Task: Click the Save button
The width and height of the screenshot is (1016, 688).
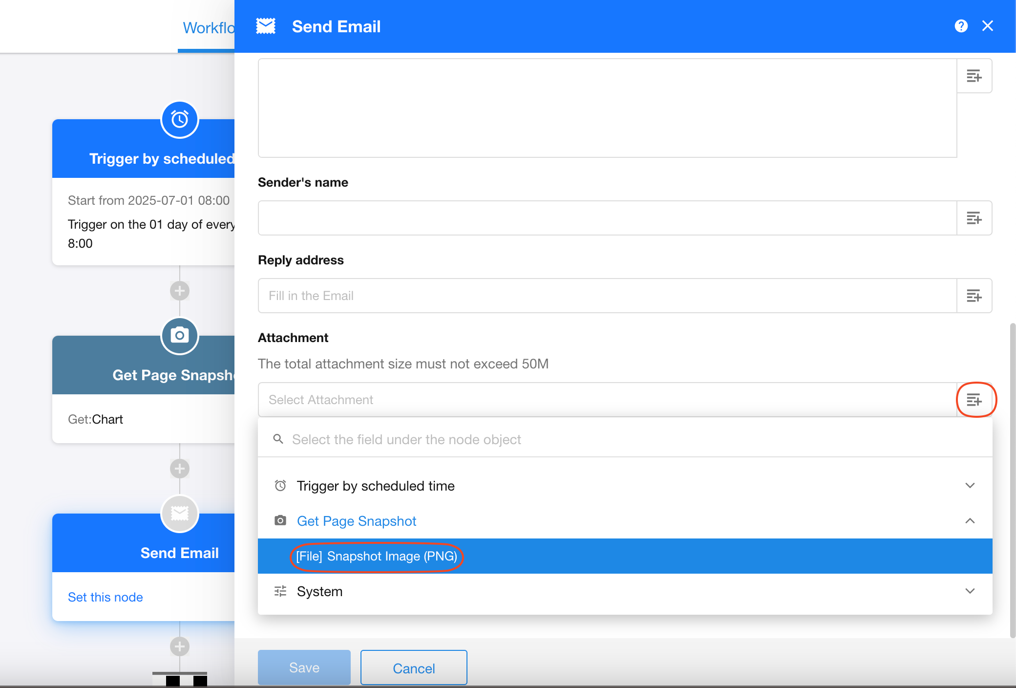Action: (x=304, y=667)
